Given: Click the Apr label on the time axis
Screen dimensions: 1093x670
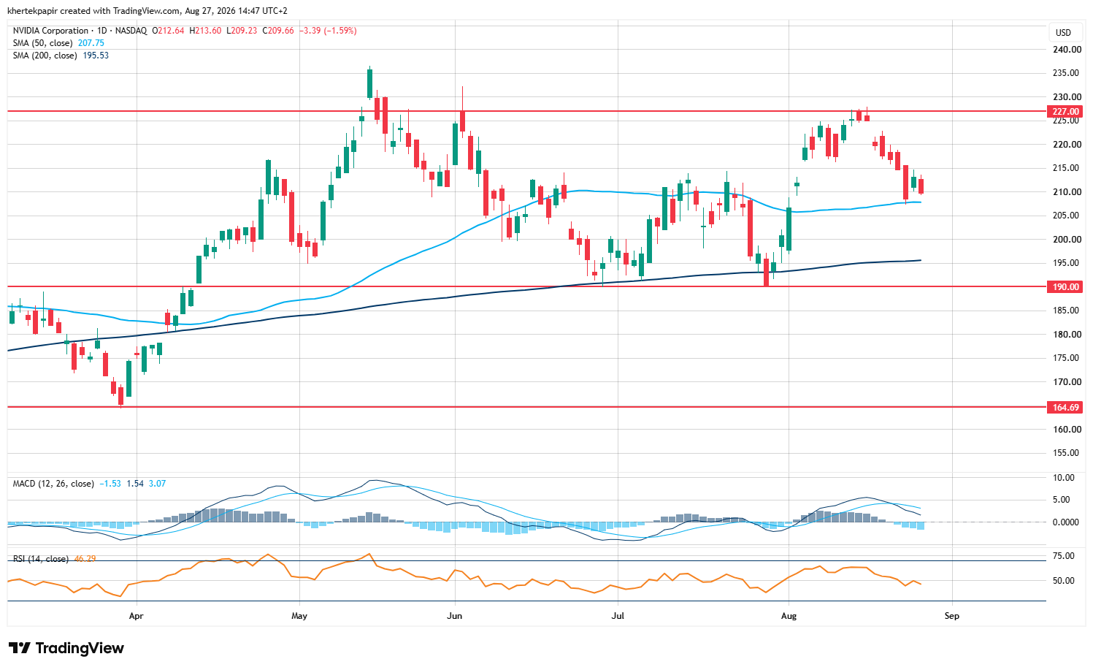Looking at the screenshot, I should pos(136,616).
